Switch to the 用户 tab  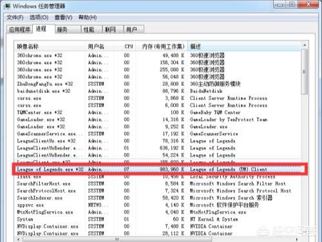pos(134,30)
